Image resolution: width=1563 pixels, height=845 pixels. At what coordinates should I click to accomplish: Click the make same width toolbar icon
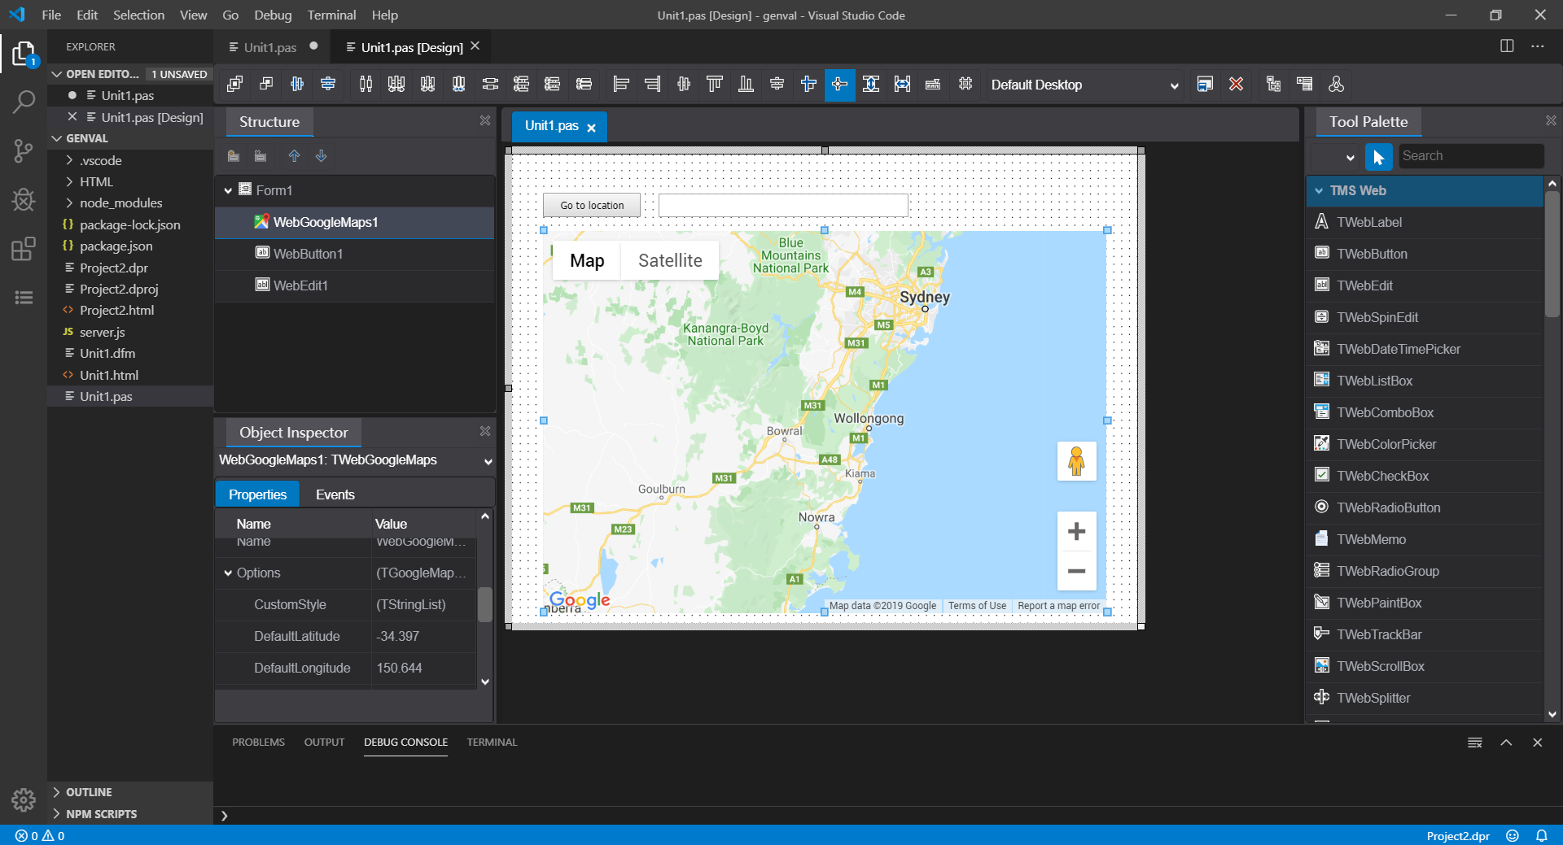(x=902, y=84)
